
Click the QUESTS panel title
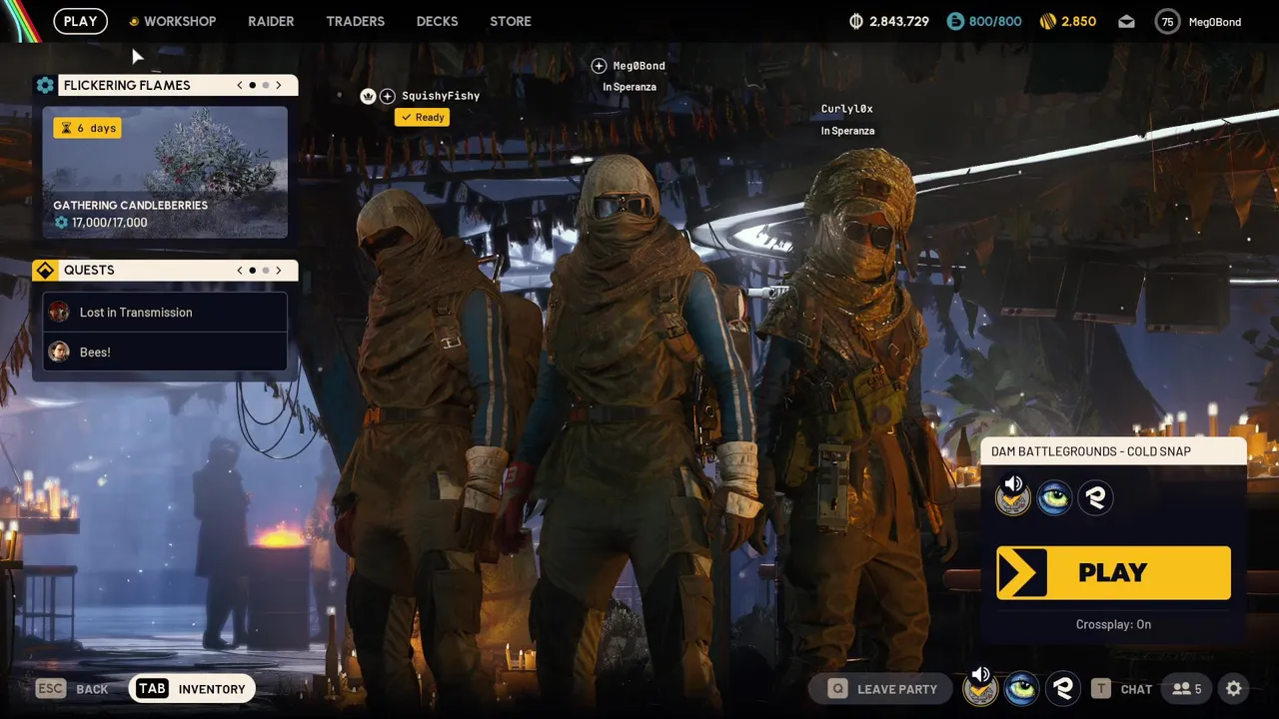coord(89,270)
